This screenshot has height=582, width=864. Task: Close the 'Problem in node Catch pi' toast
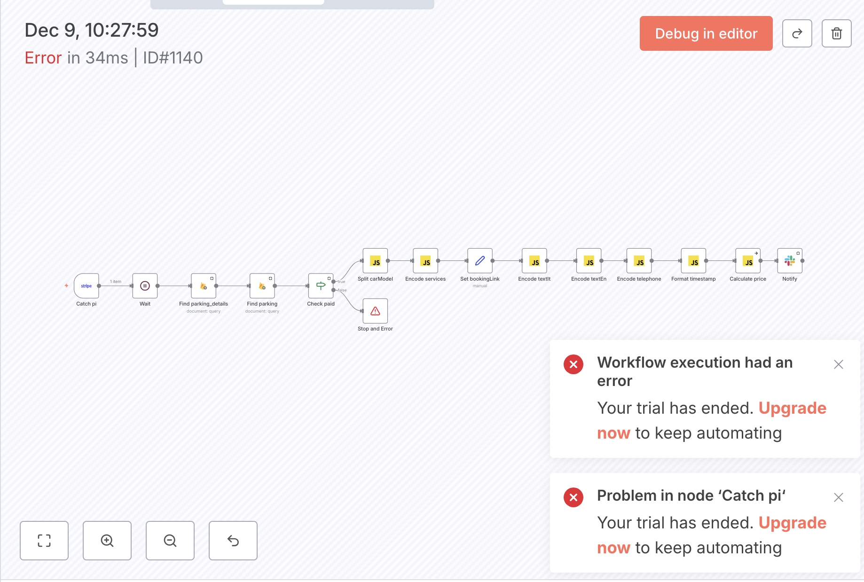(x=838, y=497)
